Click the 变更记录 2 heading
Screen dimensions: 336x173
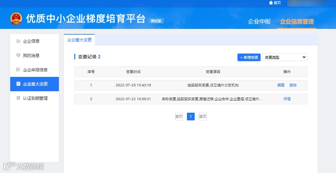(x=89, y=57)
